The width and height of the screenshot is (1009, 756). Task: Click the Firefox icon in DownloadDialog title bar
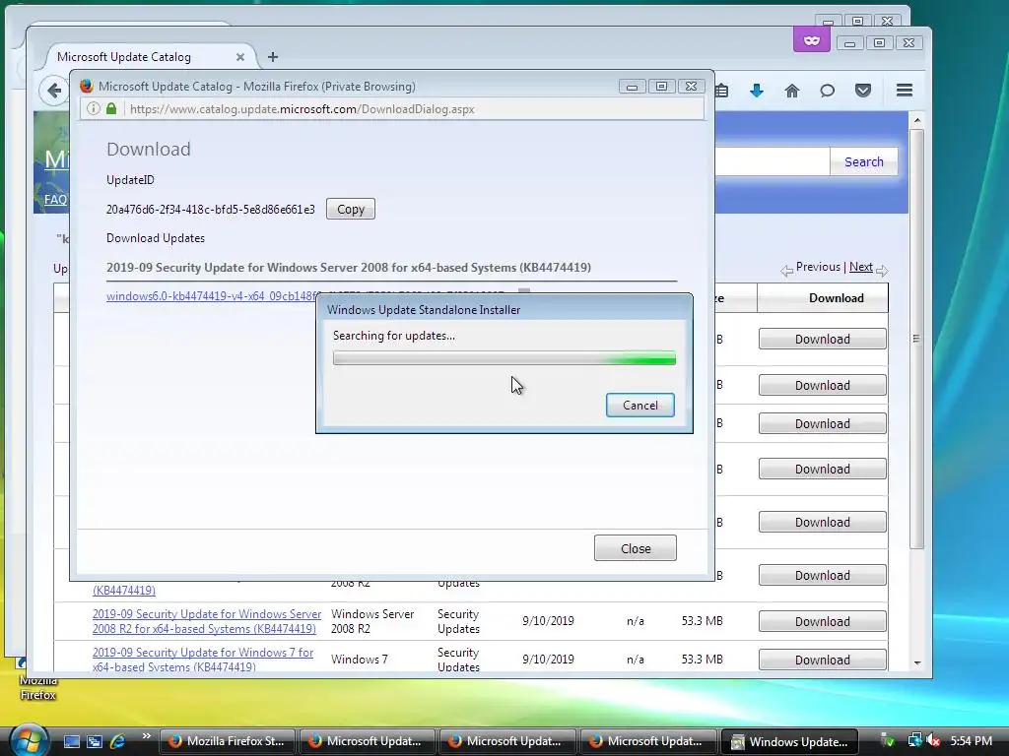pyautogui.click(x=87, y=87)
